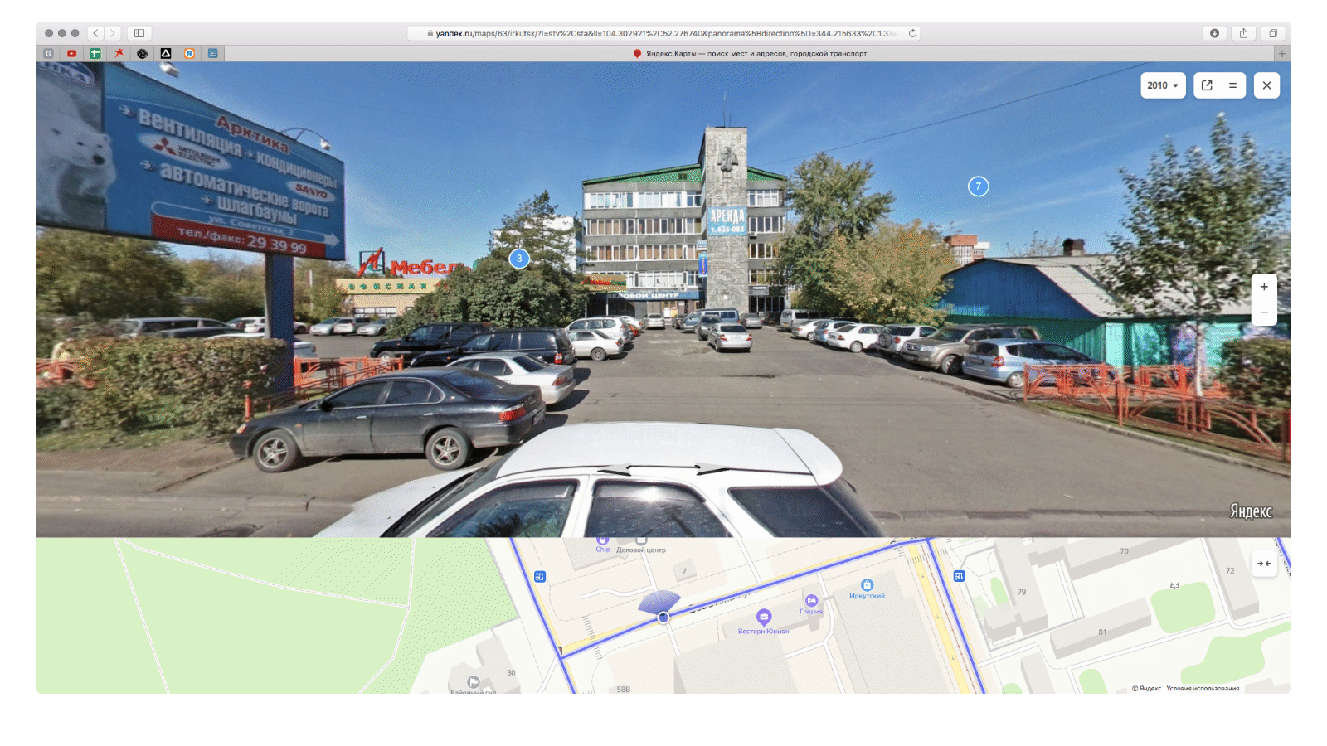Open the YouTube pinned tab
1327x746 pixels.
click(72, 53)
